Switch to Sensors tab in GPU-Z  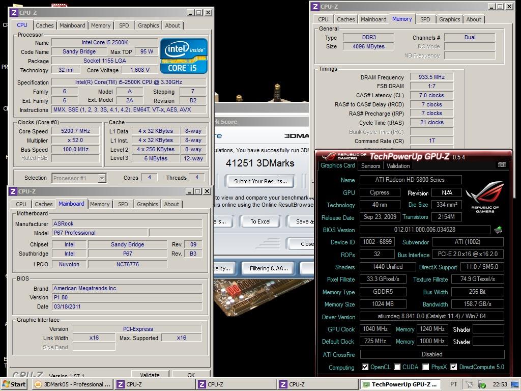click(x=370, y=166)
